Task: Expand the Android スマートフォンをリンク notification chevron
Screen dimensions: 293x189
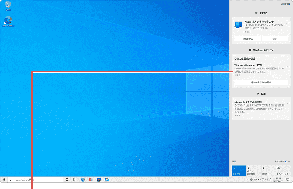Action: [x=287, y=23]
